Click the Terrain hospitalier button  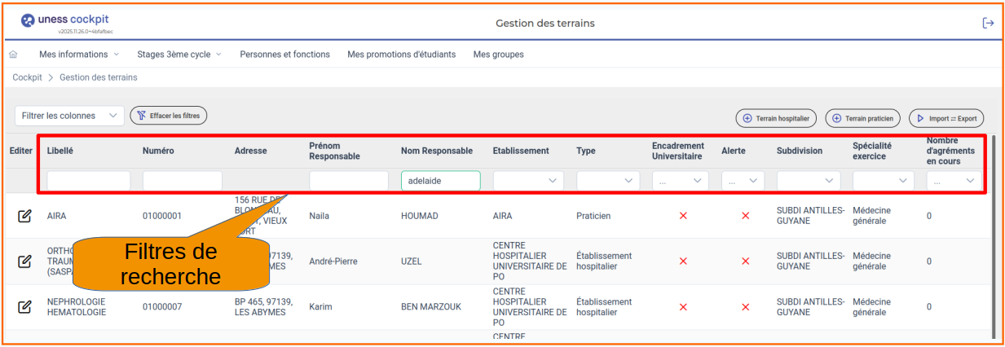point(776,118)
